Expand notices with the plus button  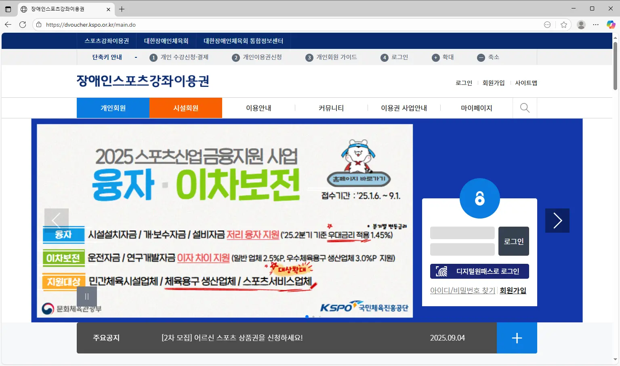point(517,338)
